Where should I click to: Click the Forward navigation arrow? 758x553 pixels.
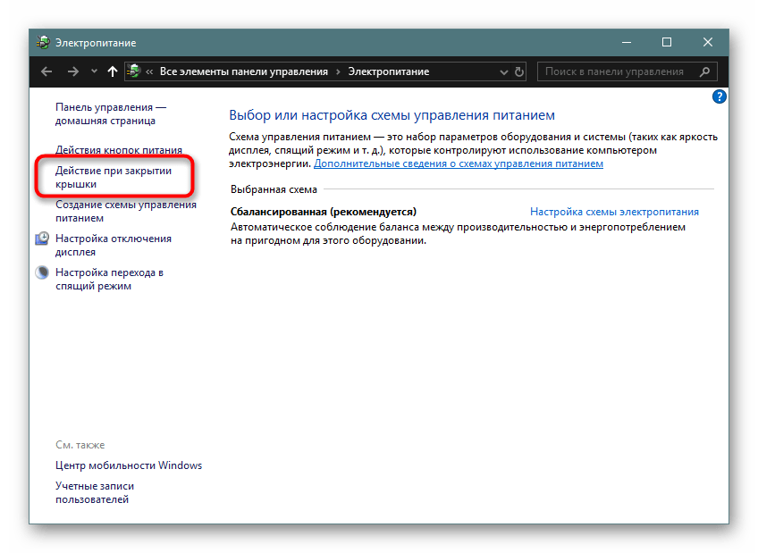coord(73,71)
